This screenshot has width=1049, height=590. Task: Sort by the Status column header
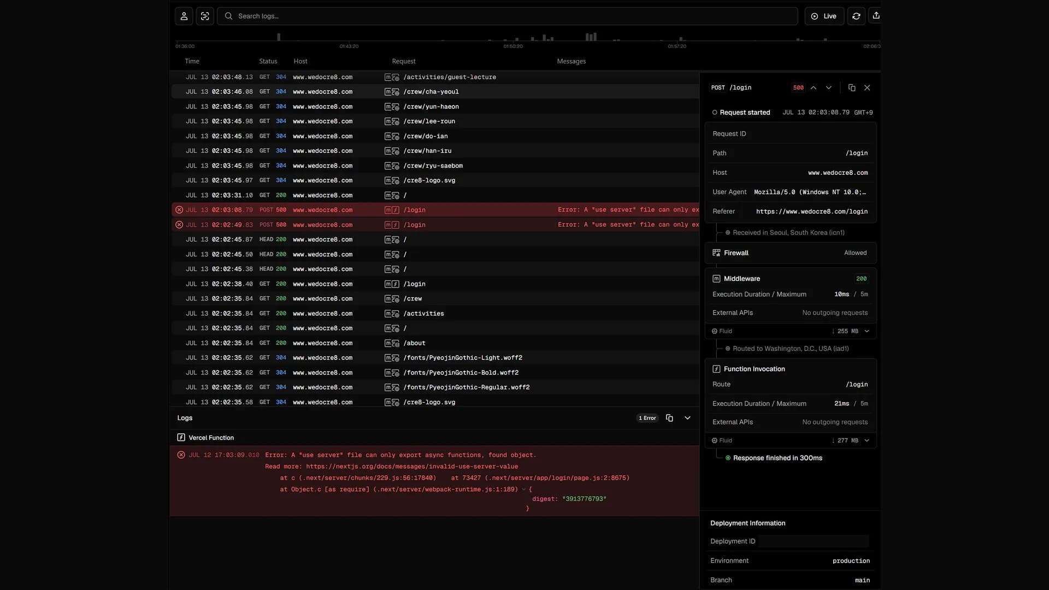click(x=268, y=61)
